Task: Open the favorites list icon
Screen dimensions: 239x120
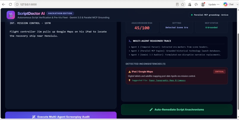Action: [196, 4]
